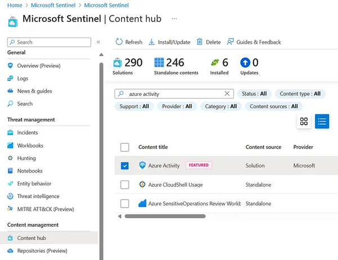Screen dimensions: 338x260
Task: Click the Hunting target icon in sidebar
Action: point(10,158)
